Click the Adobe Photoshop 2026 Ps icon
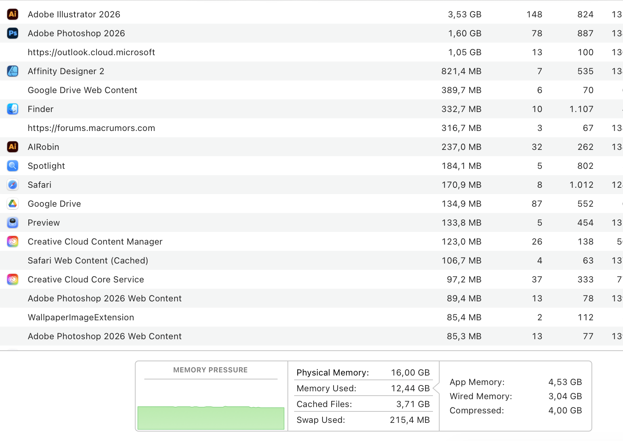Screen dimensions: 623x441 pos(13,33)
